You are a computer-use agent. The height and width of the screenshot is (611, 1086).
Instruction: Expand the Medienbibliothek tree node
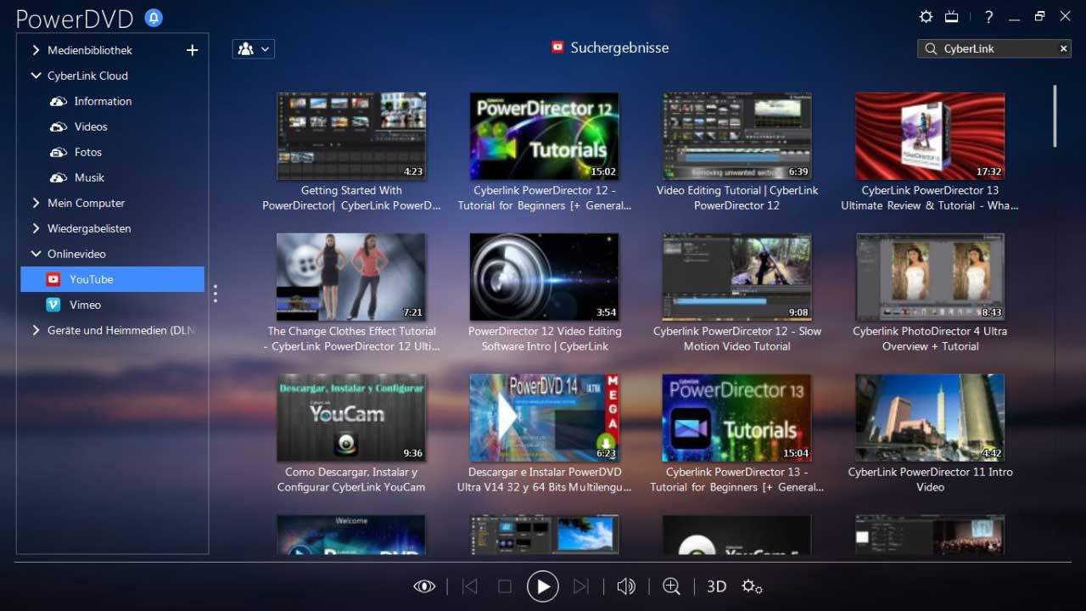36,50
